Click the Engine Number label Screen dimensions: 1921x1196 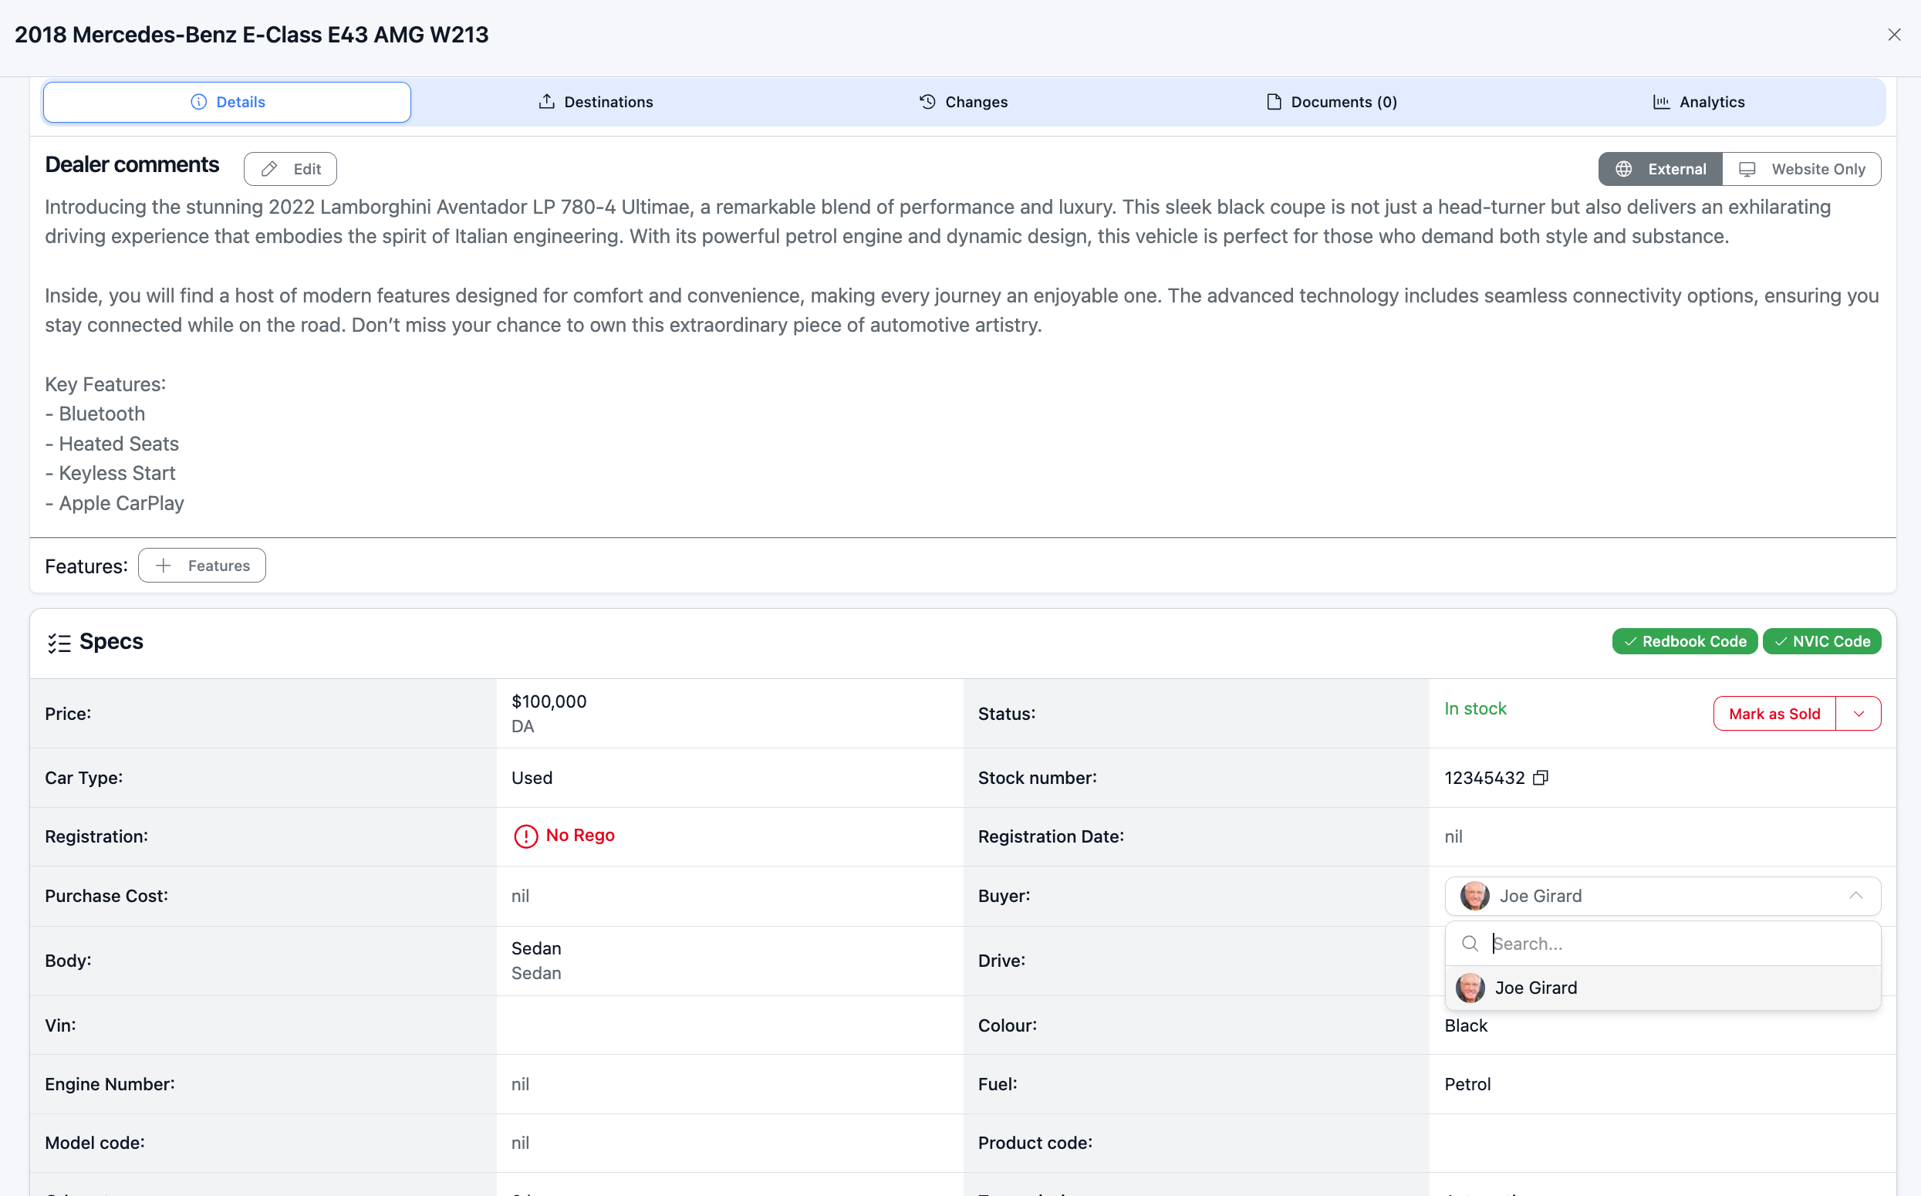pos(110,1084)
